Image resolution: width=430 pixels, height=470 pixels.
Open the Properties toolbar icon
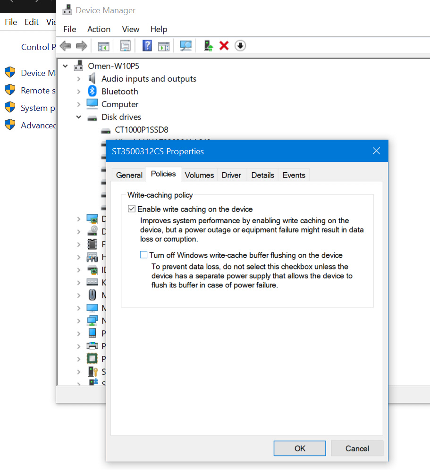coord(125,46)
